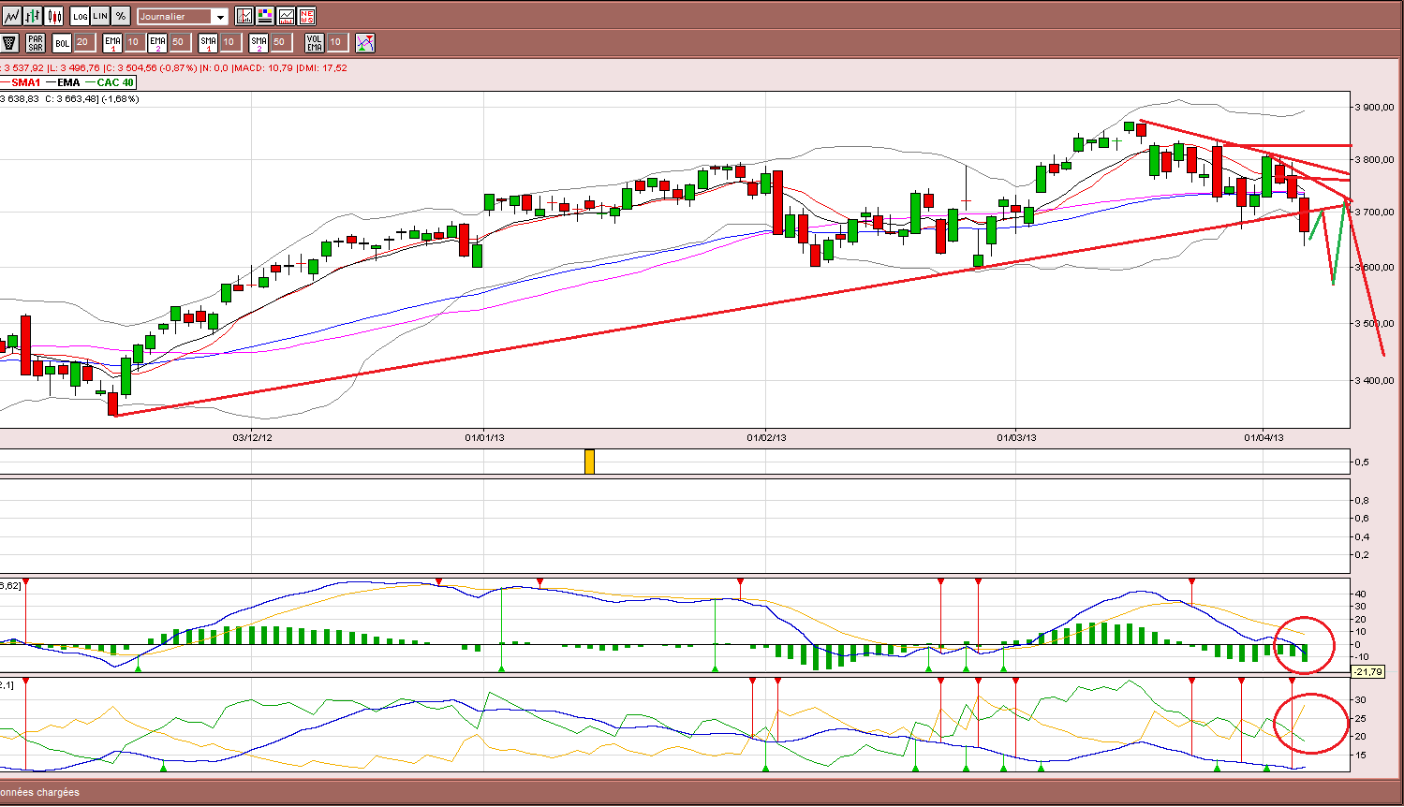Click the EMA legend entry
This screenshot has width=1404, height=807.
[63, 82]
